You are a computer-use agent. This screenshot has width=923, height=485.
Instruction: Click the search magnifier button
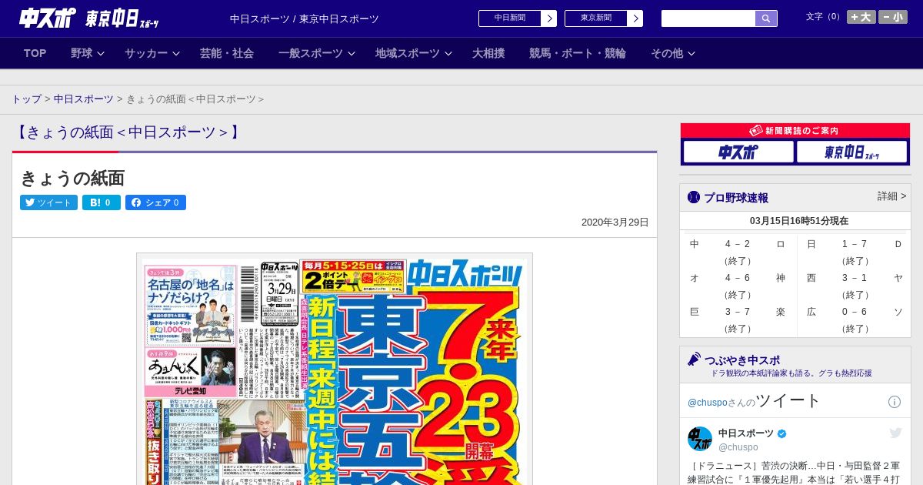[766, 18]
